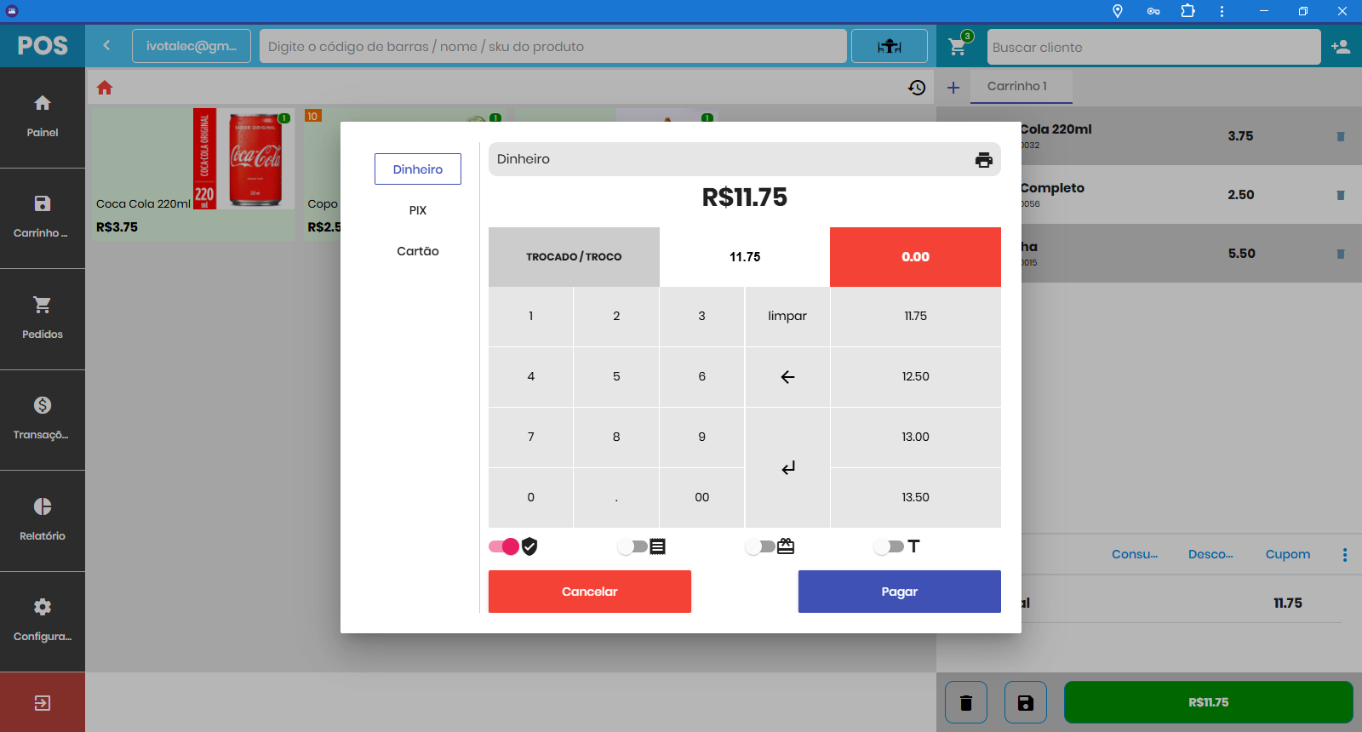Click the red home icon in breadcrumb
This screenshot has width=1362, height=732.
tap(105, 88)
